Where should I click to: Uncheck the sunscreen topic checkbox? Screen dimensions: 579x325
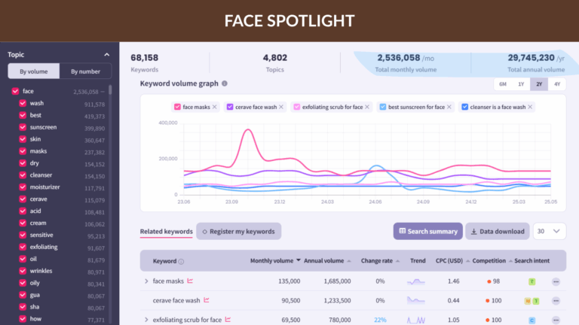(x=23, y=127)
